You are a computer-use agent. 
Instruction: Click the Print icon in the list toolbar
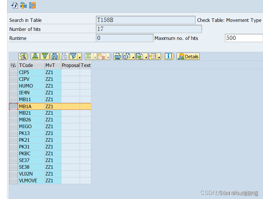[117, 56]
